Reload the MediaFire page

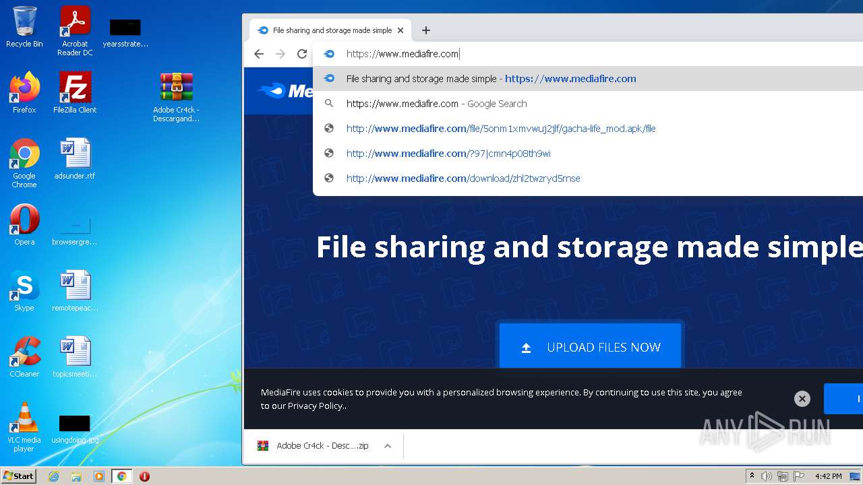click(302, 54)
